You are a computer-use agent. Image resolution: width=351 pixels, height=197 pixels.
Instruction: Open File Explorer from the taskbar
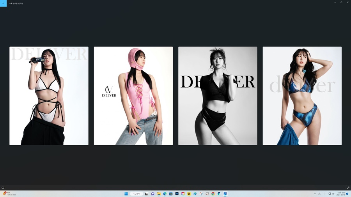tap(159, 194)
